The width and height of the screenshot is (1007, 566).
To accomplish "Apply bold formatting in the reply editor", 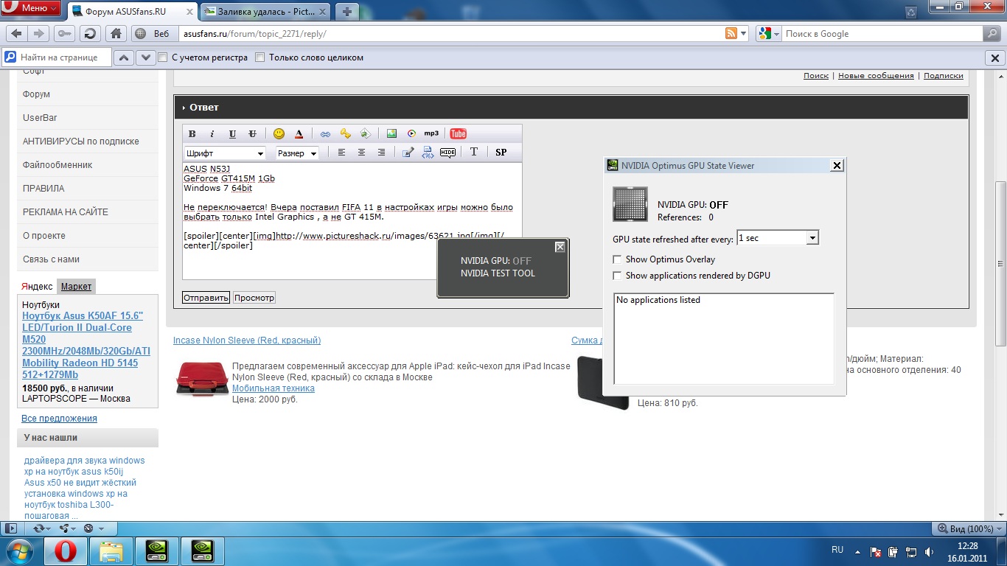I will tap(192, 133).
